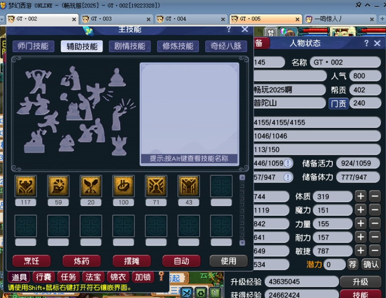Click the 升级 button
The width and height of the screenshot is (386, 298).
tap(361, 282)
